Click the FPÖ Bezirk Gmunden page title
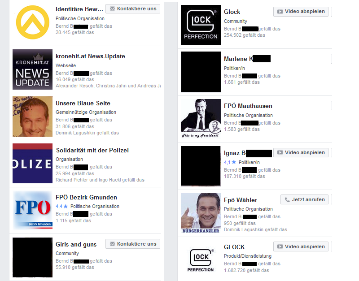This screenshot has height=281, width=359. click(86, 197)
